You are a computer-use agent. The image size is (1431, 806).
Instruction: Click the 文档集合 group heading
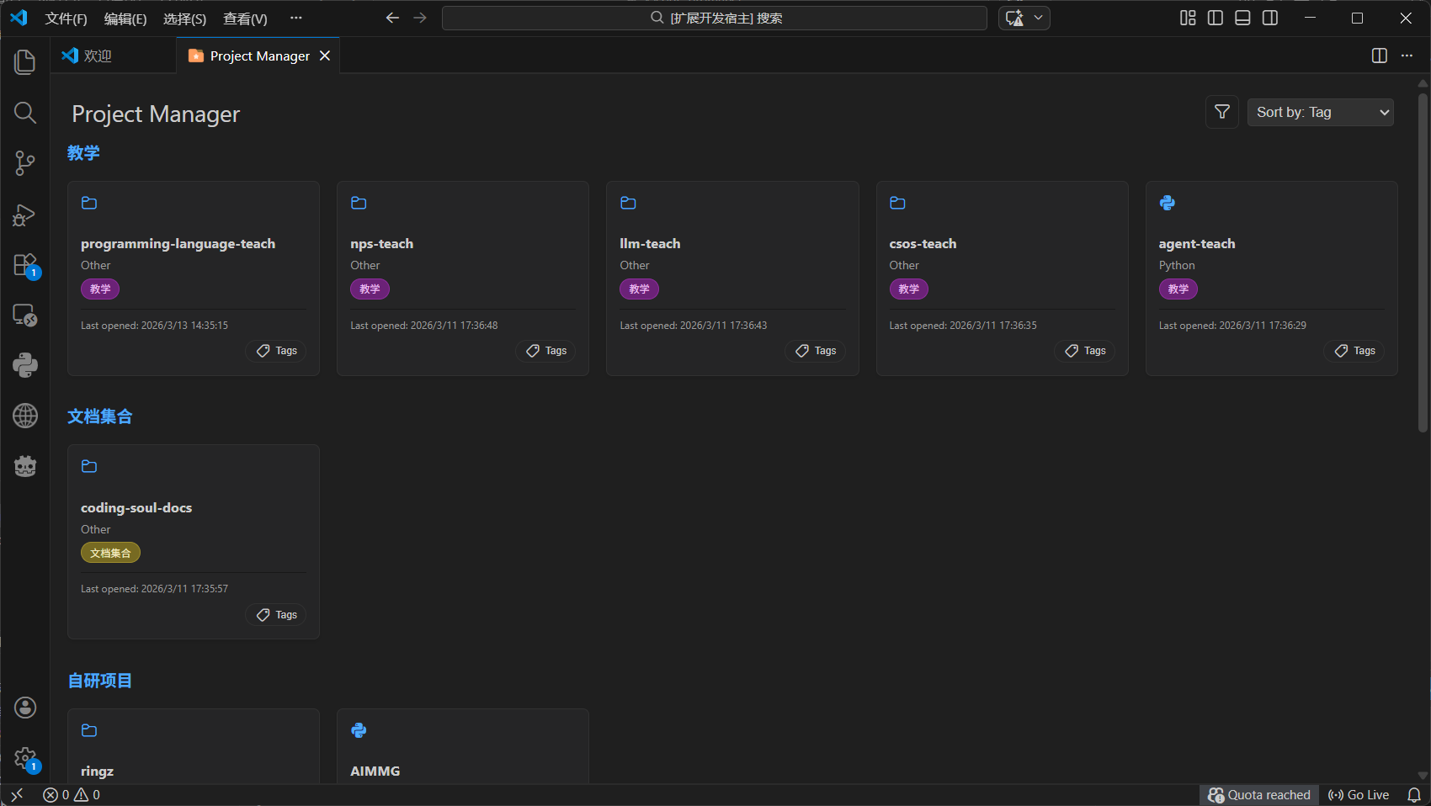[100, 416]
